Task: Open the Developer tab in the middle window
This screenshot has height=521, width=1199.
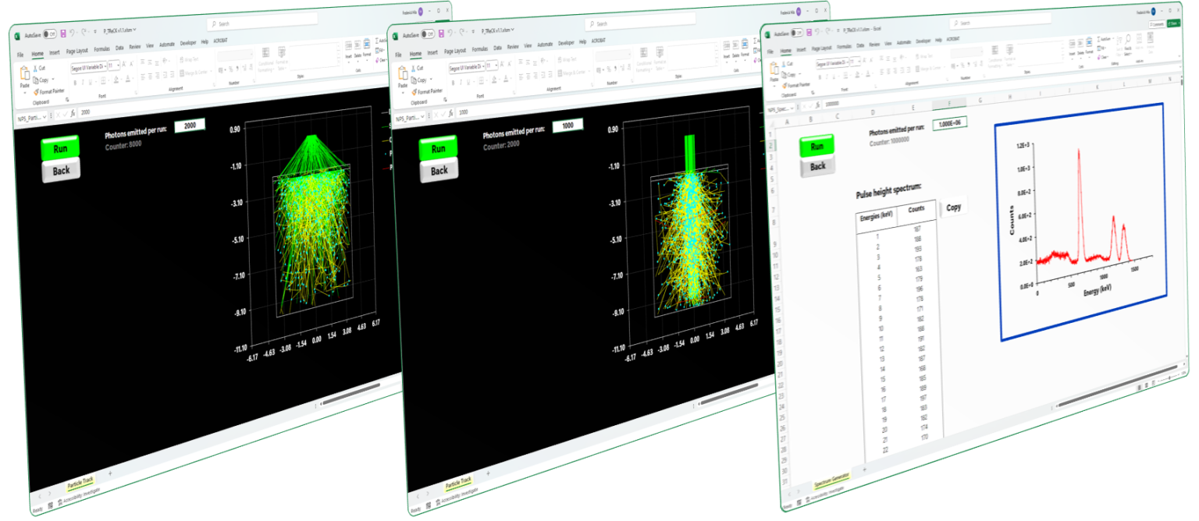Action: tap(566, 43)
